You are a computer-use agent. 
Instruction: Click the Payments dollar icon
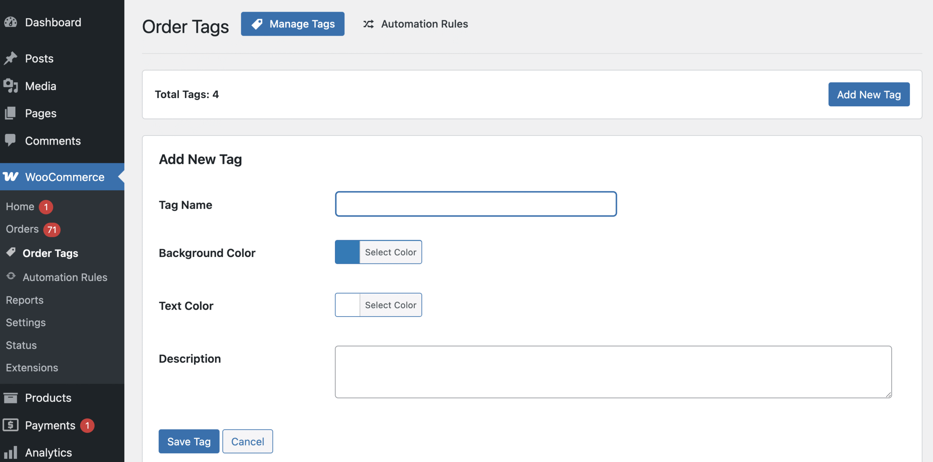coord(11,425)
